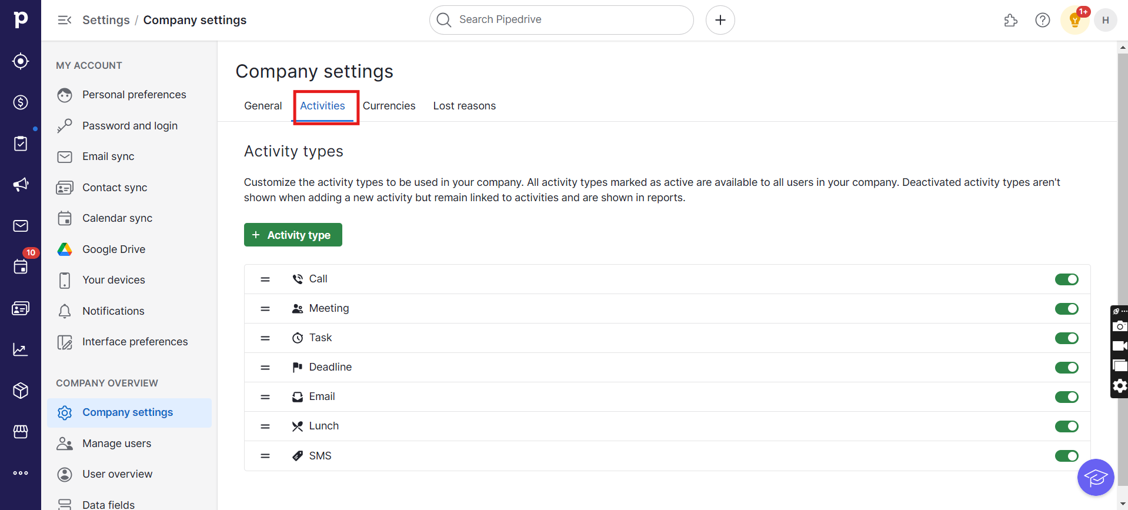Open the Lost reasons tab
This screenshot has height=510, width=1128.
point(465,106)
